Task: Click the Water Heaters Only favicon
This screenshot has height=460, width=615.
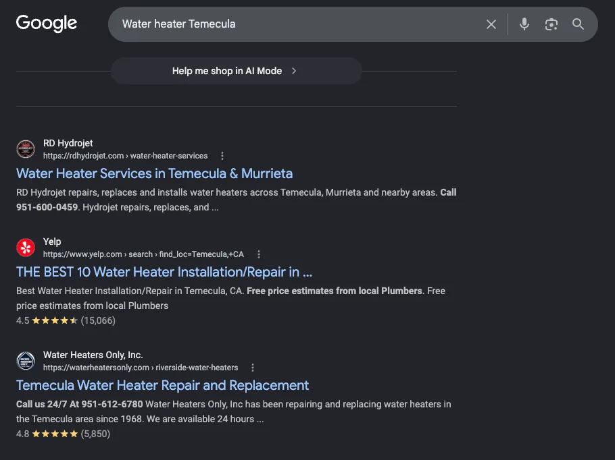Action: (x=26, y=361)
